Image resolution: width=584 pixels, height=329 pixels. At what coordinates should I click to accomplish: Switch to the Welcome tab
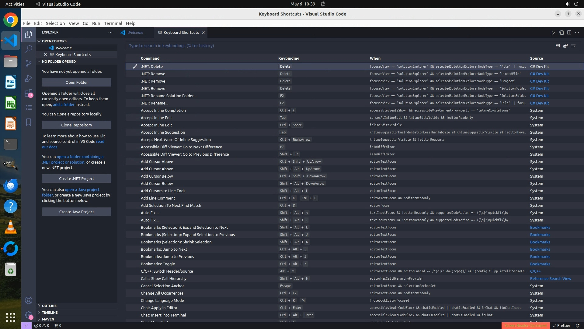pos(135,33)
